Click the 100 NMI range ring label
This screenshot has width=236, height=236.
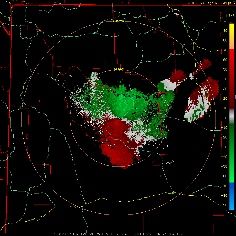click(x=119, y=21)
